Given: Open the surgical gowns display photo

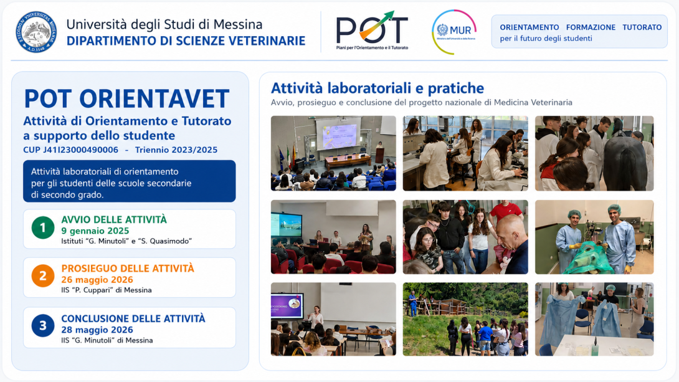Looking at the screenshot, I should point(594,319).
